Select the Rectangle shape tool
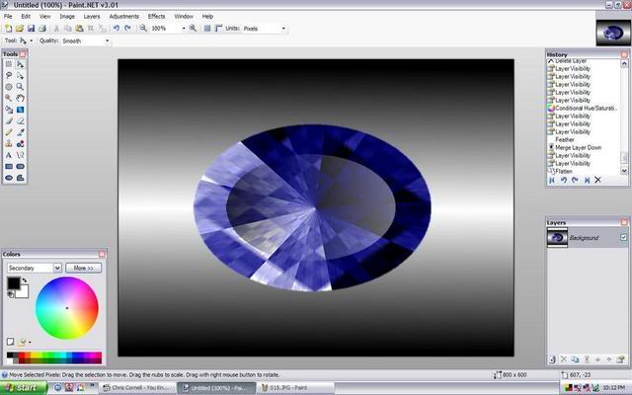 (x=9, y=166)
